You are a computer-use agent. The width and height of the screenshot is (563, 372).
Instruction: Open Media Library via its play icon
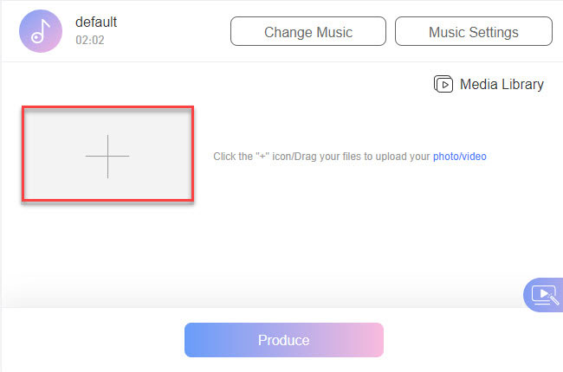coord(443,84)
